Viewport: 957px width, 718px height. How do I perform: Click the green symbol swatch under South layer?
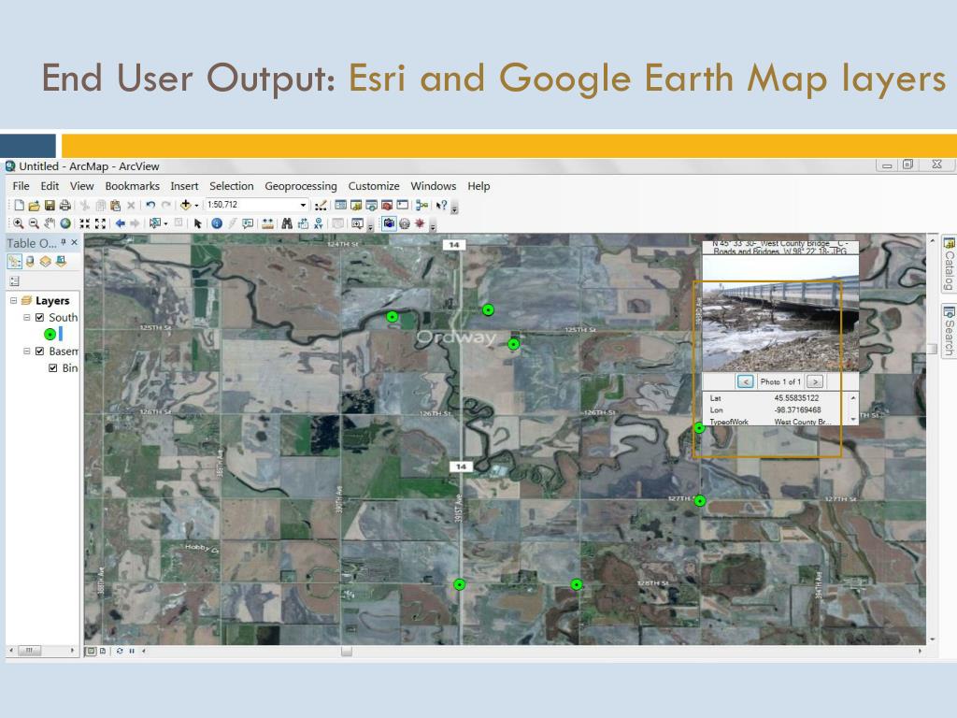tap(50, 334)
